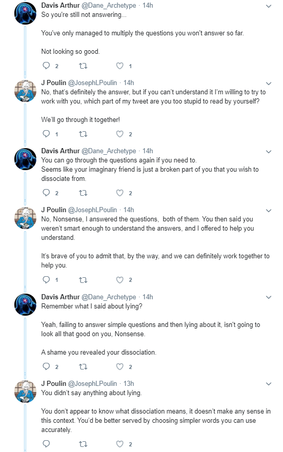Open @JosephLPoulin handle on the 13h tweet
283x452 pixels.
(x=93, y=384)
